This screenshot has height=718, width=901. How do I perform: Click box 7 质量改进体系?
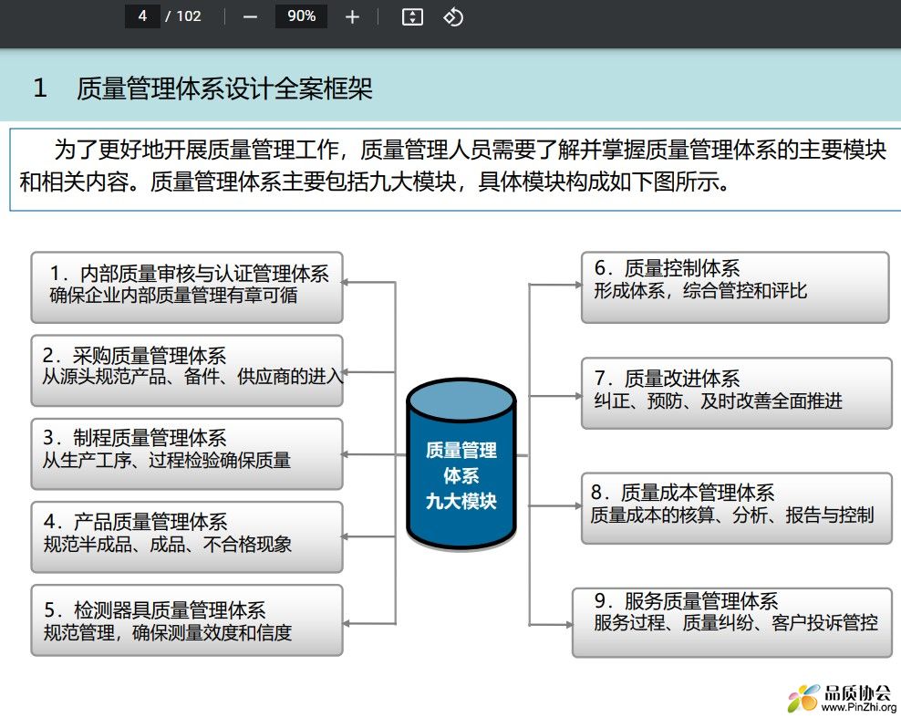(x=737, y=393)
